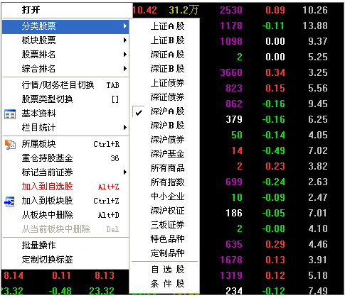Image resolution: width=345 pixels, height=298 pixels.
Task: Select 综合排名 menu item
Action: (65, 69)
